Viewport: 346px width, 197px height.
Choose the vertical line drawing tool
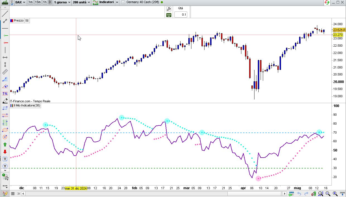[x=5, y=50]
